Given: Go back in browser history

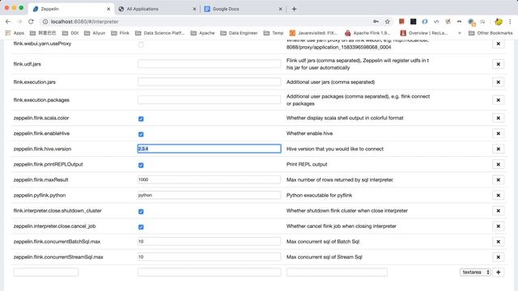Looking at the screenshot, I should tap(8, 22).
